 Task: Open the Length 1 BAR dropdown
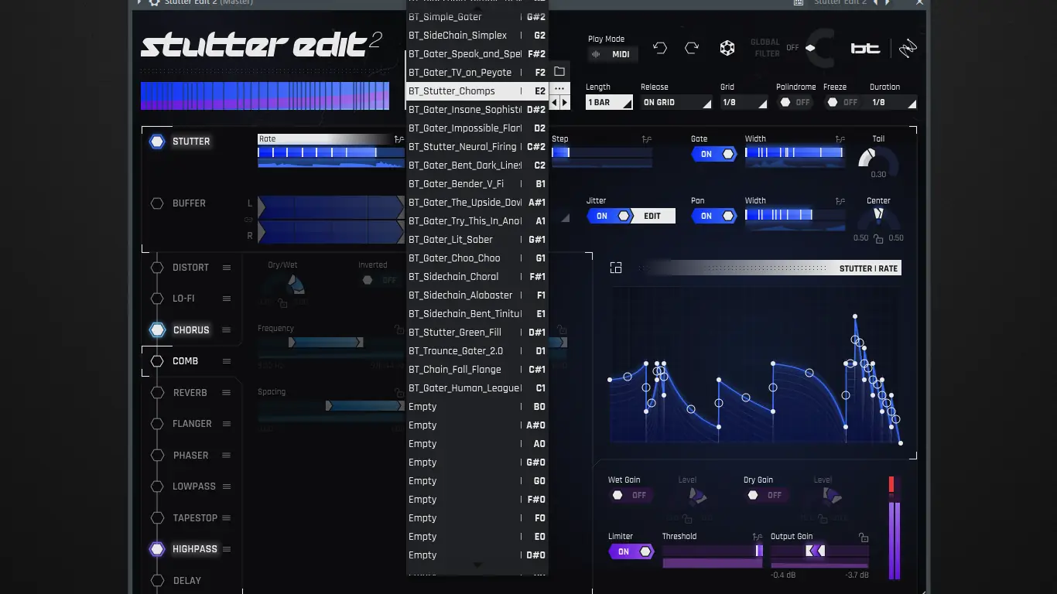[609, 102]
